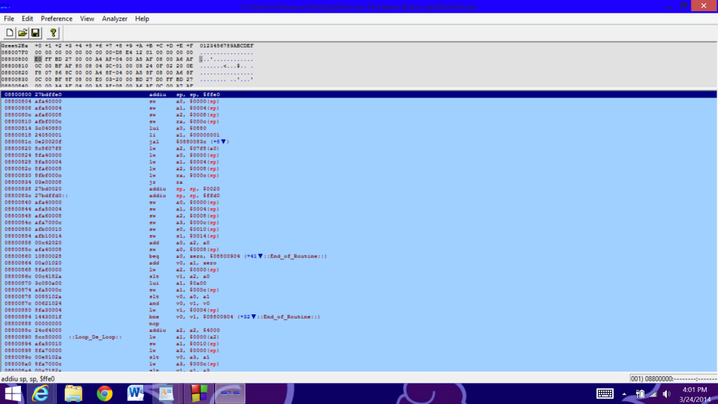Click the network signal tray icon
Viewport: 718px width, 404px height.
(x=653, y=394)
